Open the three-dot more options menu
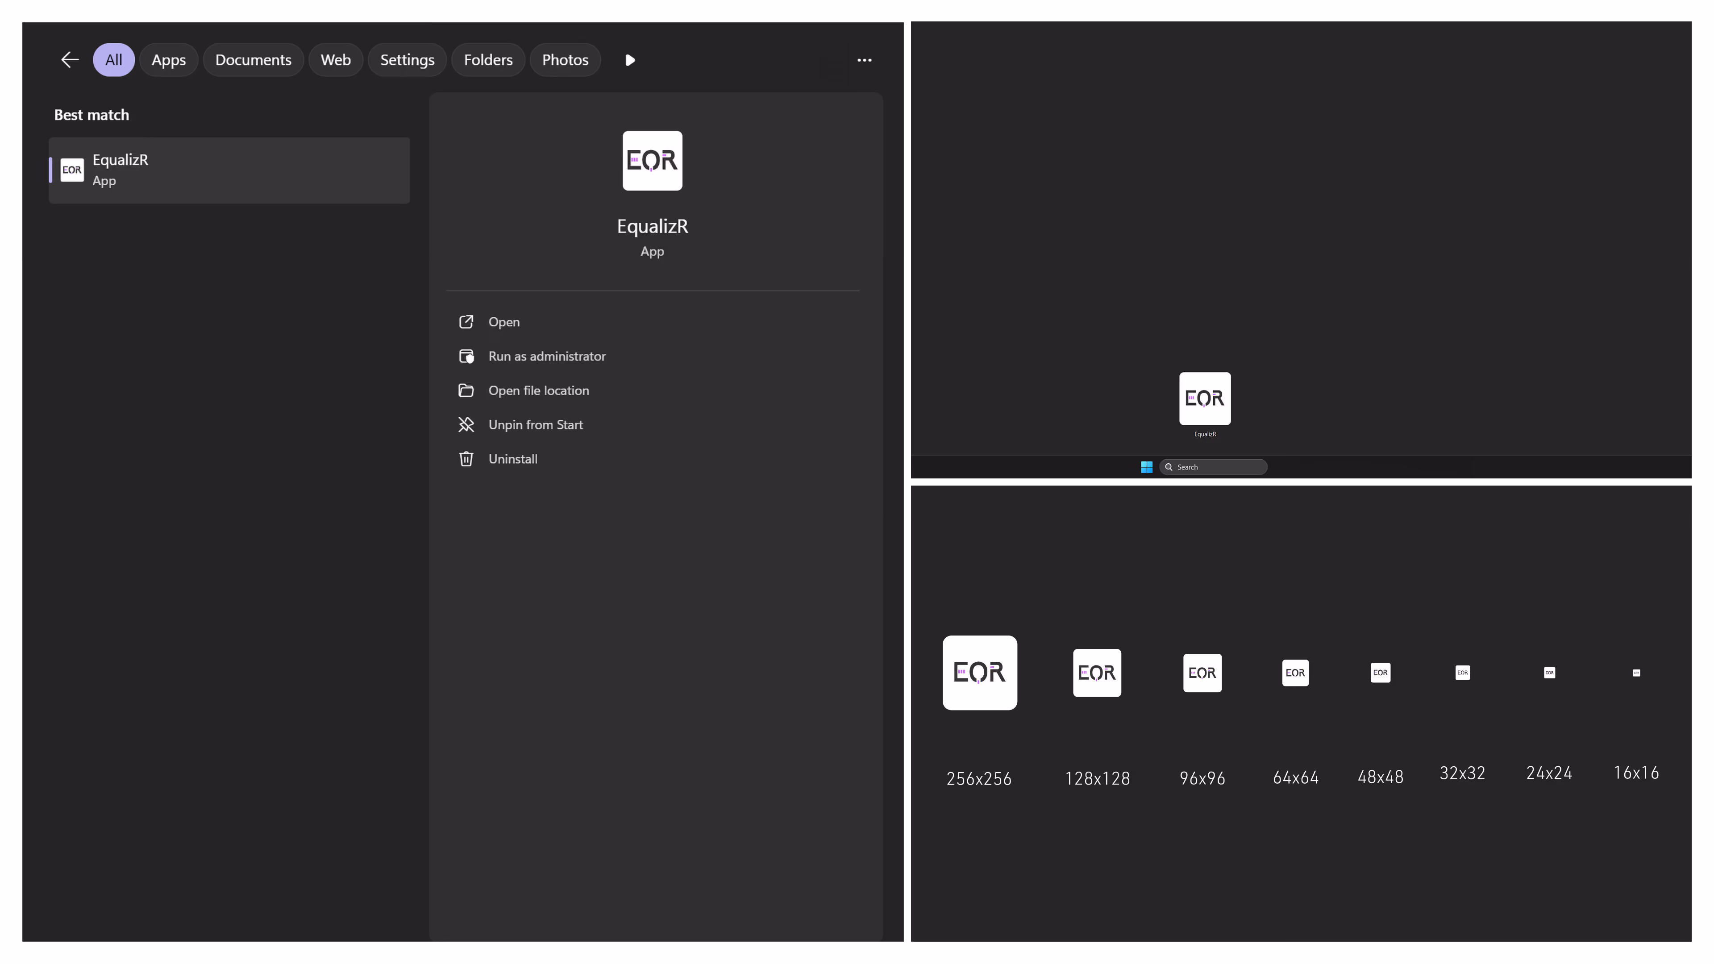Viewport: 1714px width, 964px height. [x=864, y=60]
